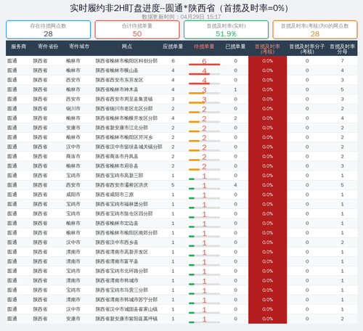Sort by the 服务商 column header

tap(18, 46)
